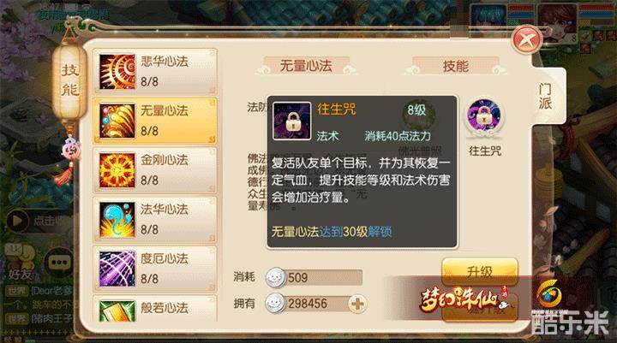Click the 拥有 298456 silver field

click(x=315, y=304)
